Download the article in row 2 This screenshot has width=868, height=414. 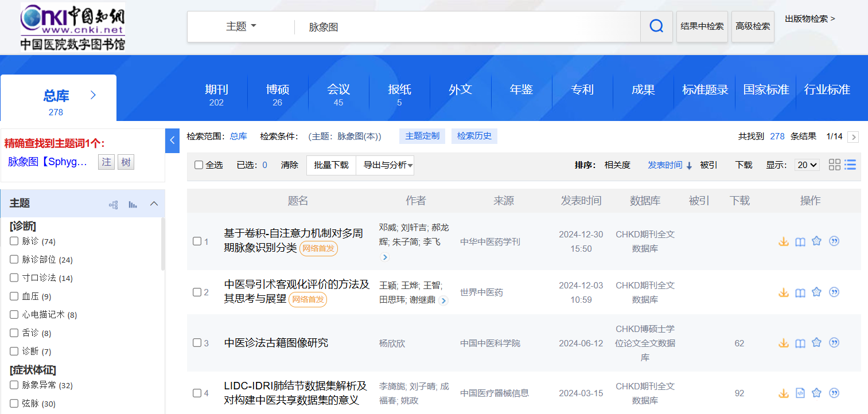coord(784,292)
